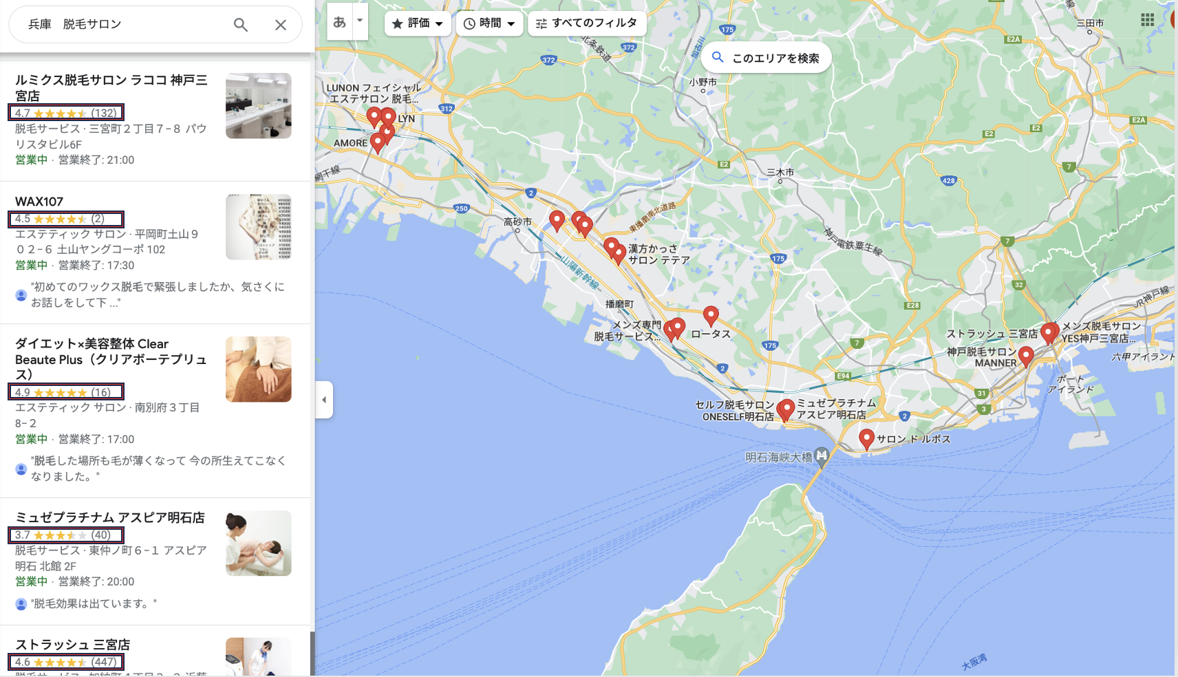Click the 三田市 city label on map
Image resolution: width=1178 pixels, height=677 pixels.
coord(1090,23)
